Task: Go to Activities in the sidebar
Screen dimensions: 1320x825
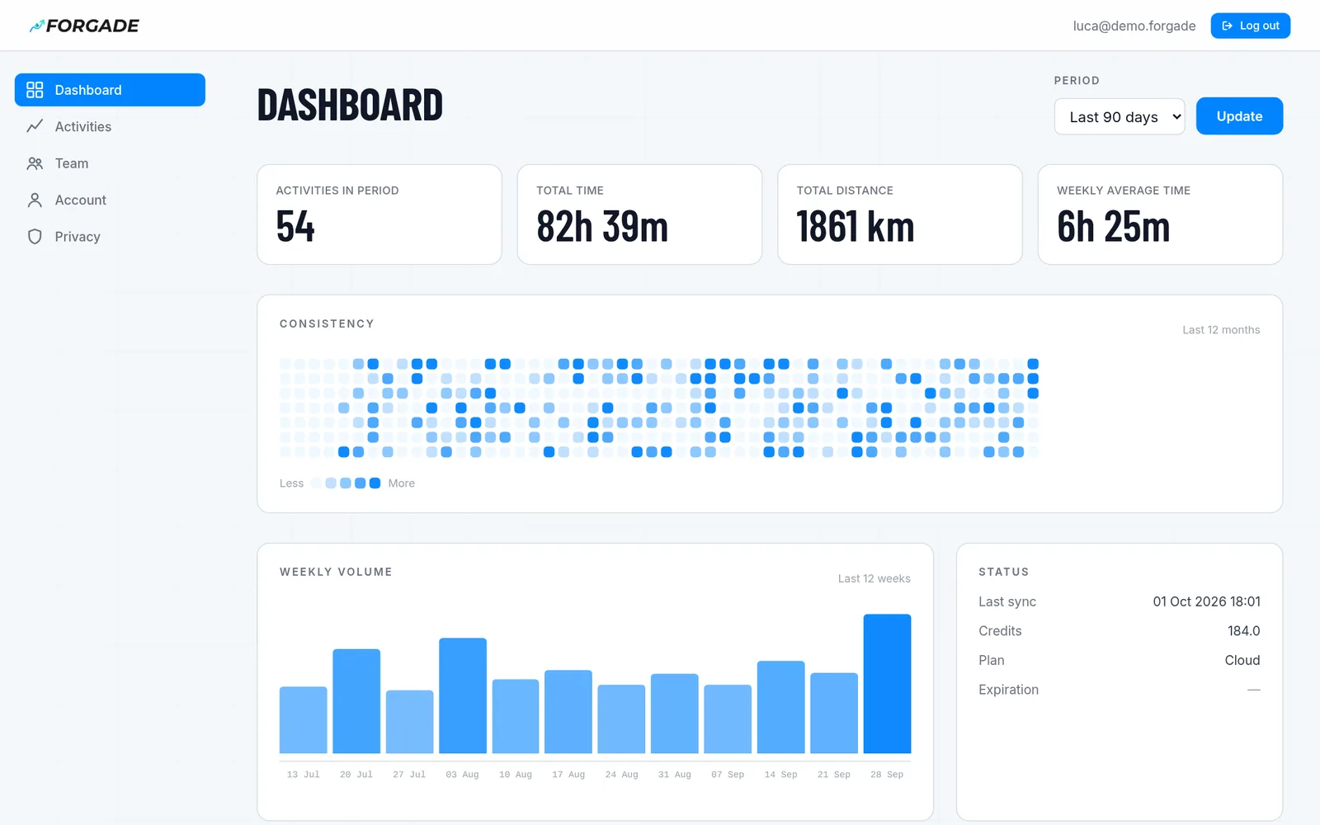Action: [110, 126]
